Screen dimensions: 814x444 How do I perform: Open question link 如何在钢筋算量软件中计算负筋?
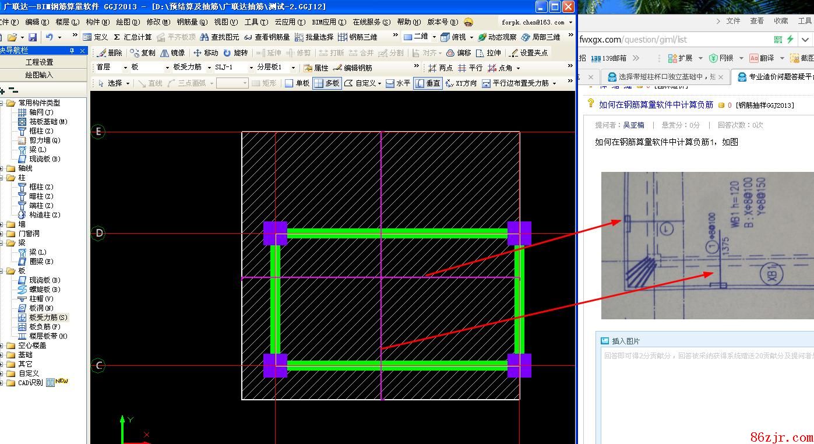click(656, 105)
